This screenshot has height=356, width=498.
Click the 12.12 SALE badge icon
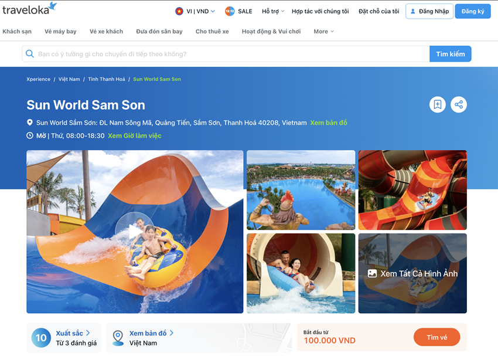230,11
